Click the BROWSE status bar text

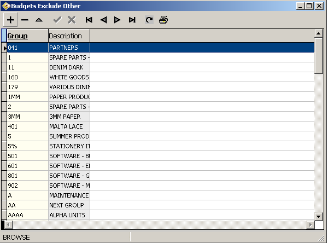coord(16,238)
